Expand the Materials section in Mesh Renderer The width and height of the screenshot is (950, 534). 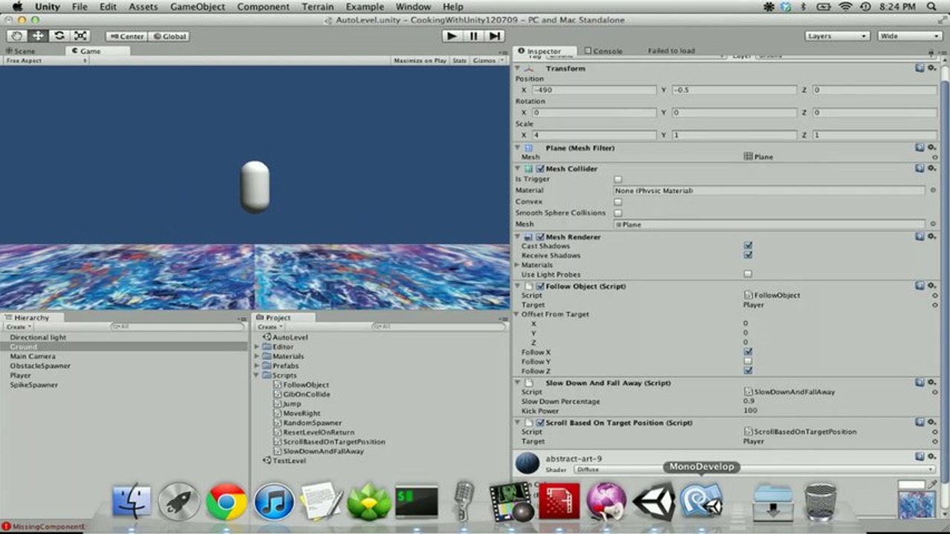click(x=518, y=265)
